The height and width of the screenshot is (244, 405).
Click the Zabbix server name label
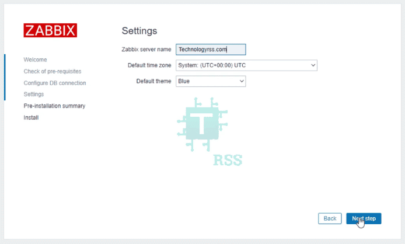pyautogui.click(x=146, y=50)
